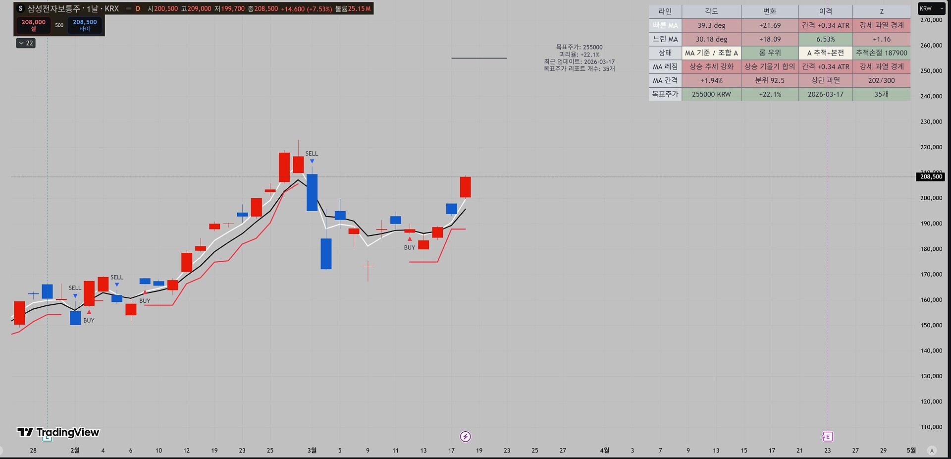Click the +1.16 Z value cell
The height and width of the screenshot is (459, 951).
882,39
